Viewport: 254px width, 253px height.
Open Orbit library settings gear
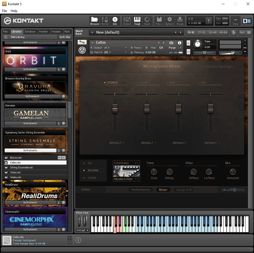63,69
